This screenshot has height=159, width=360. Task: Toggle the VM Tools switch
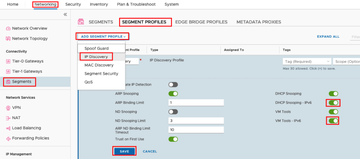coord(333,112)
